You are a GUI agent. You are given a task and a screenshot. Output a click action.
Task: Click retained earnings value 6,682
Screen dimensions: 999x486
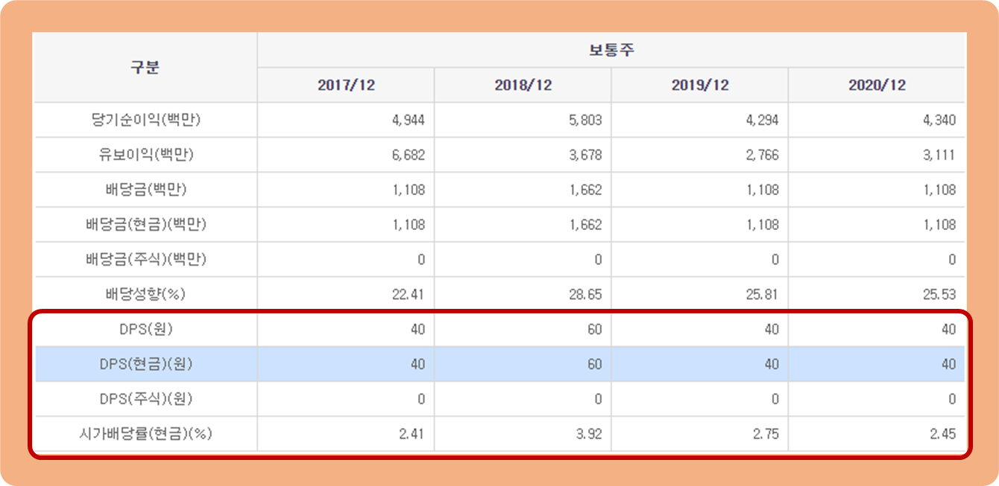(407, 156)
